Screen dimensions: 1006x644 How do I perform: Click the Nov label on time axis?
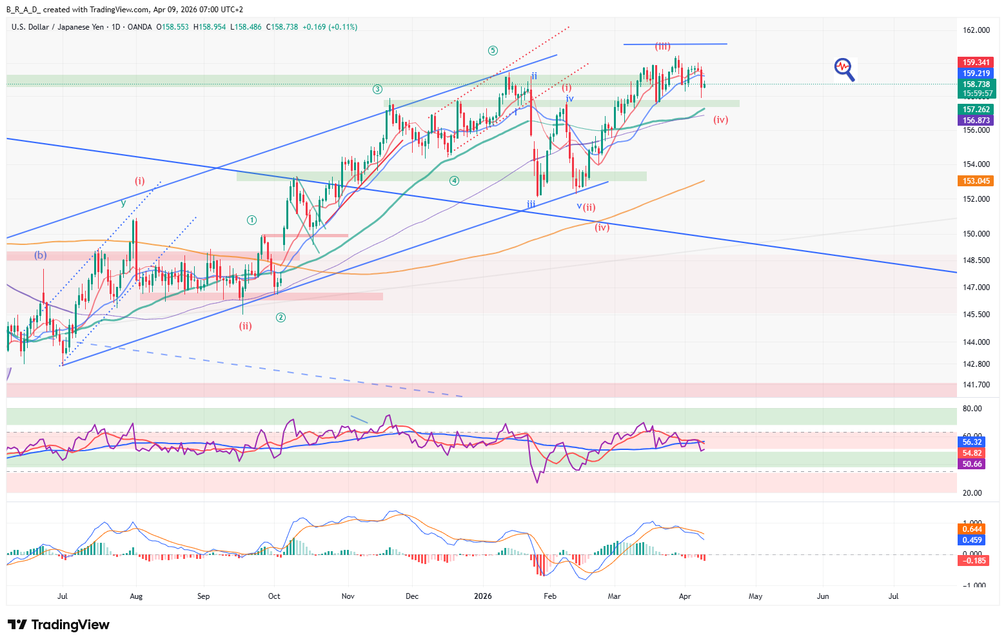pos(348,596)
